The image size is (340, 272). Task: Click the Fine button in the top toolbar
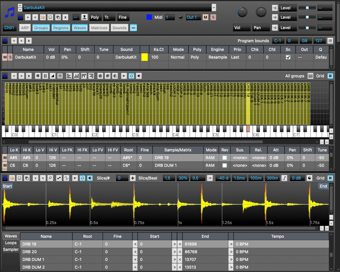(x=123, y=17)
